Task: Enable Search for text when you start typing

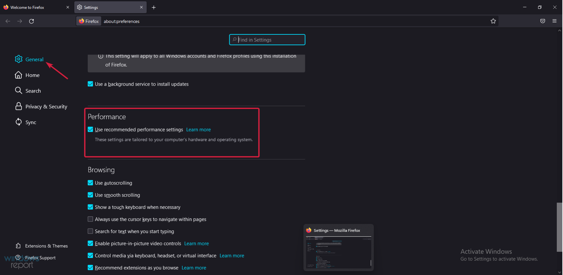Action: [90, 231]
